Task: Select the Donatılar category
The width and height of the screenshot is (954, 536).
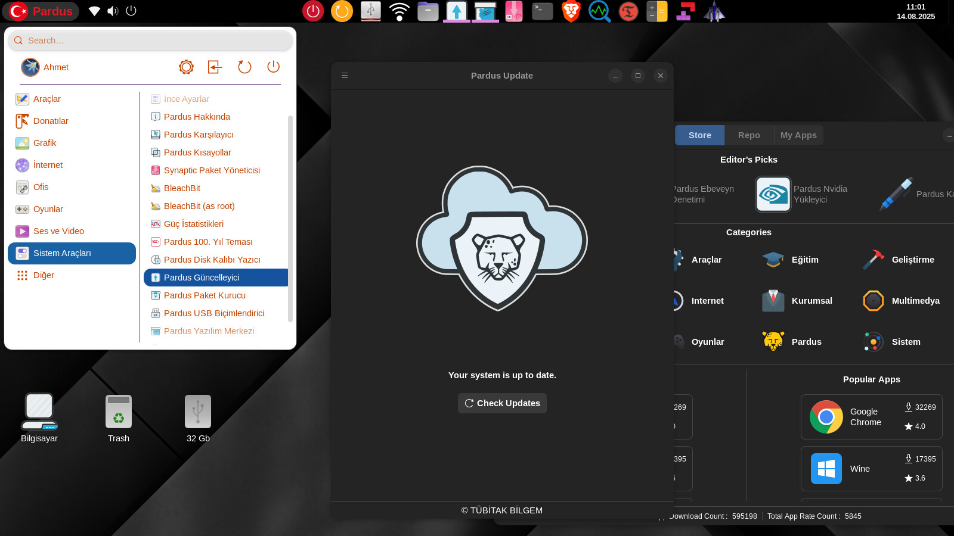Action: [x=72, y=121]
